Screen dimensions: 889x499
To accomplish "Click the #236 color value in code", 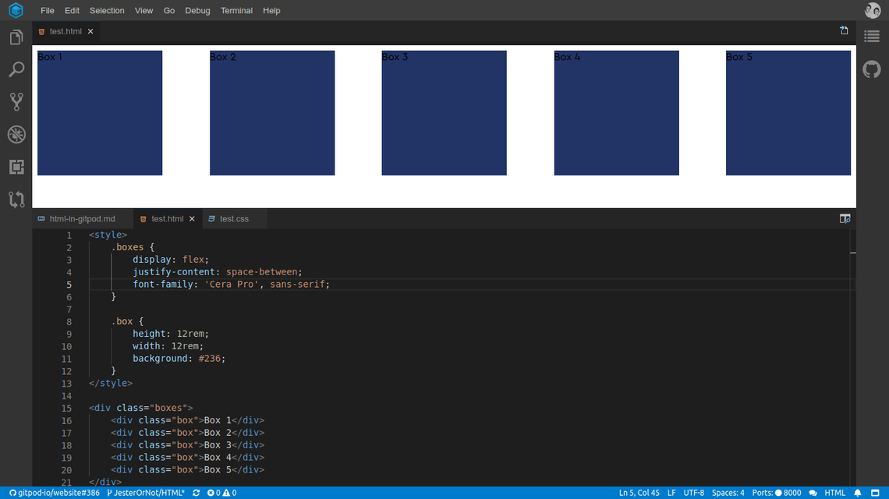I will pyautogui.click(x=209, y=359).
